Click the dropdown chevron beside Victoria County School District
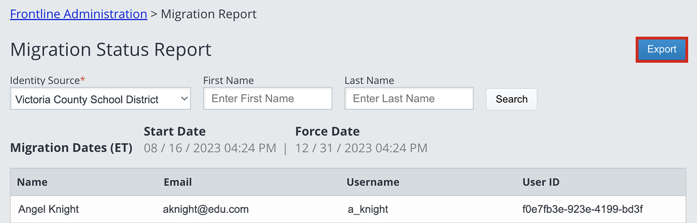 point(184,98)
